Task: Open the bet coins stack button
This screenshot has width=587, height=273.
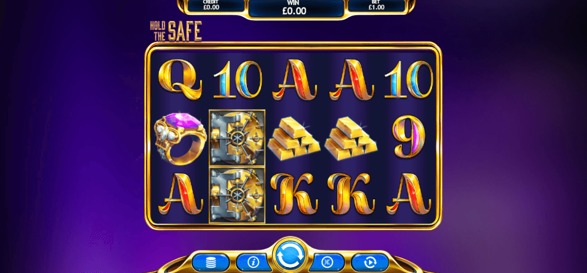Action: (211, 263)
